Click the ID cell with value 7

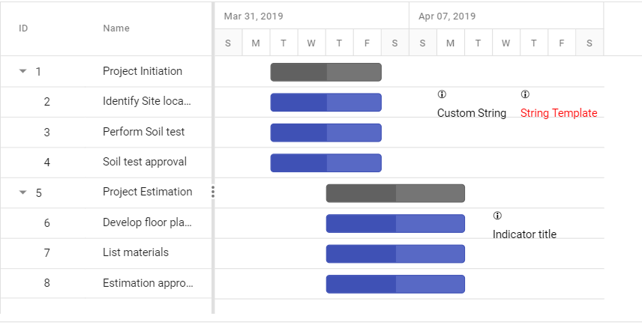tap(46, 253)
